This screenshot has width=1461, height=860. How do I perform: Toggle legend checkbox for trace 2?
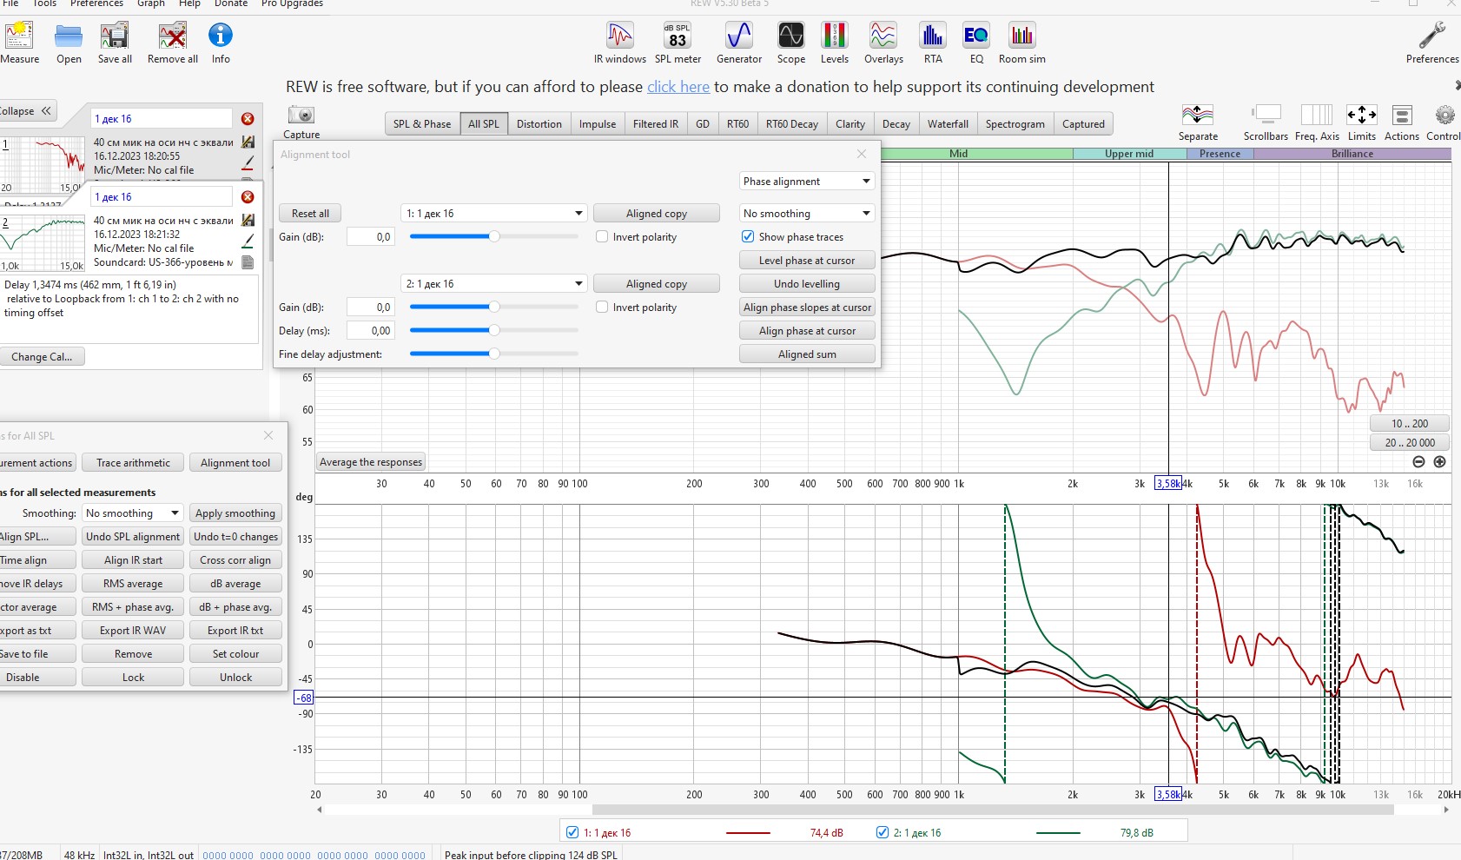(883, 832)
